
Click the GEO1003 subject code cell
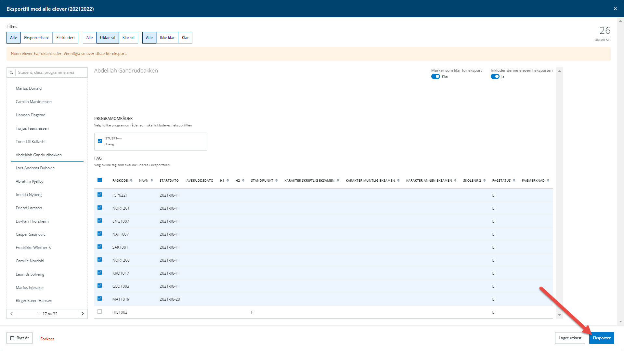(121, 286)
